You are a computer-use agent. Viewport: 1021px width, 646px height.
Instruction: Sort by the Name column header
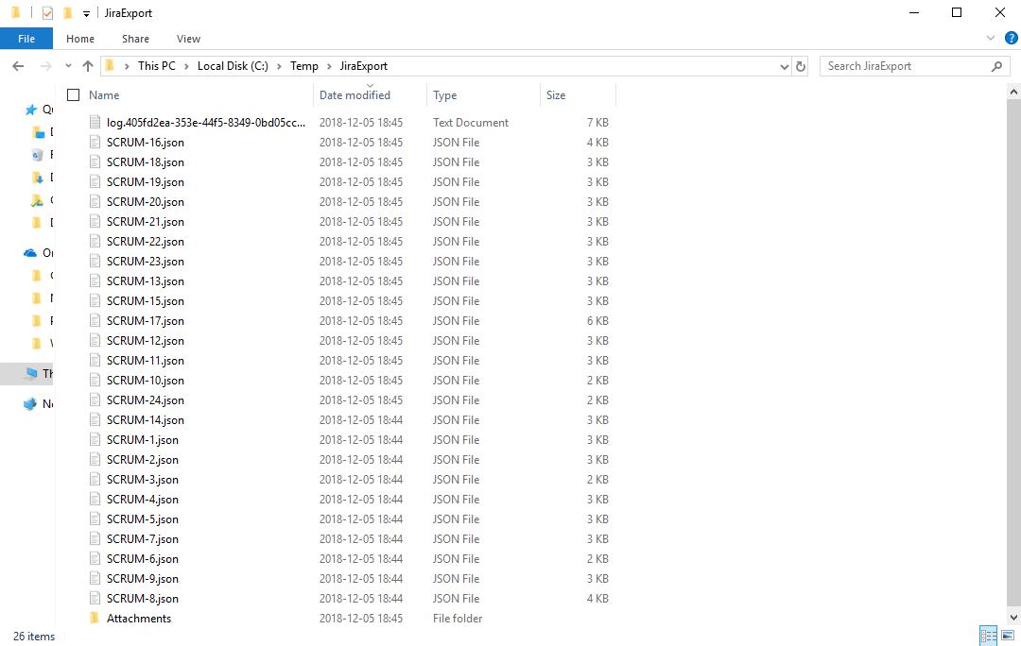coord(104,95)
